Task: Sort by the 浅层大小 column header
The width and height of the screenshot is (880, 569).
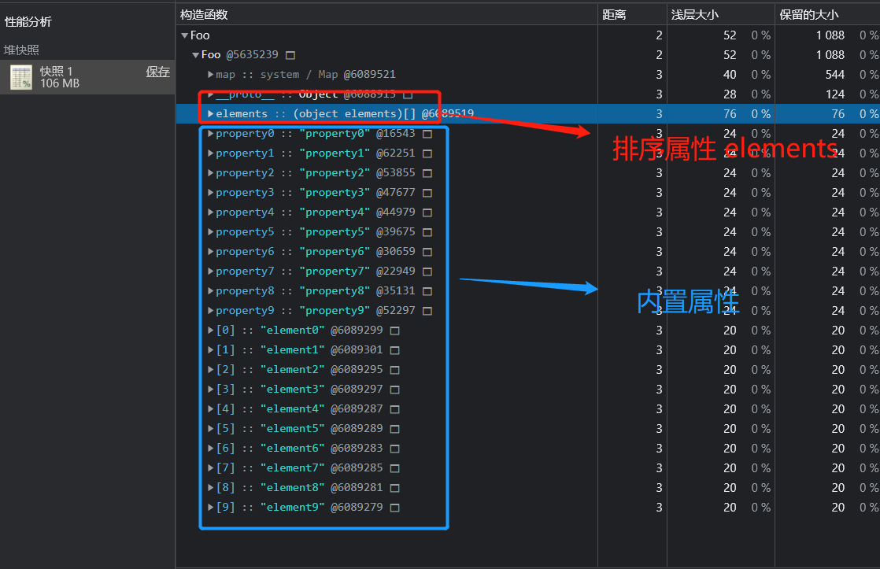Action: click(x=721, y=15)
